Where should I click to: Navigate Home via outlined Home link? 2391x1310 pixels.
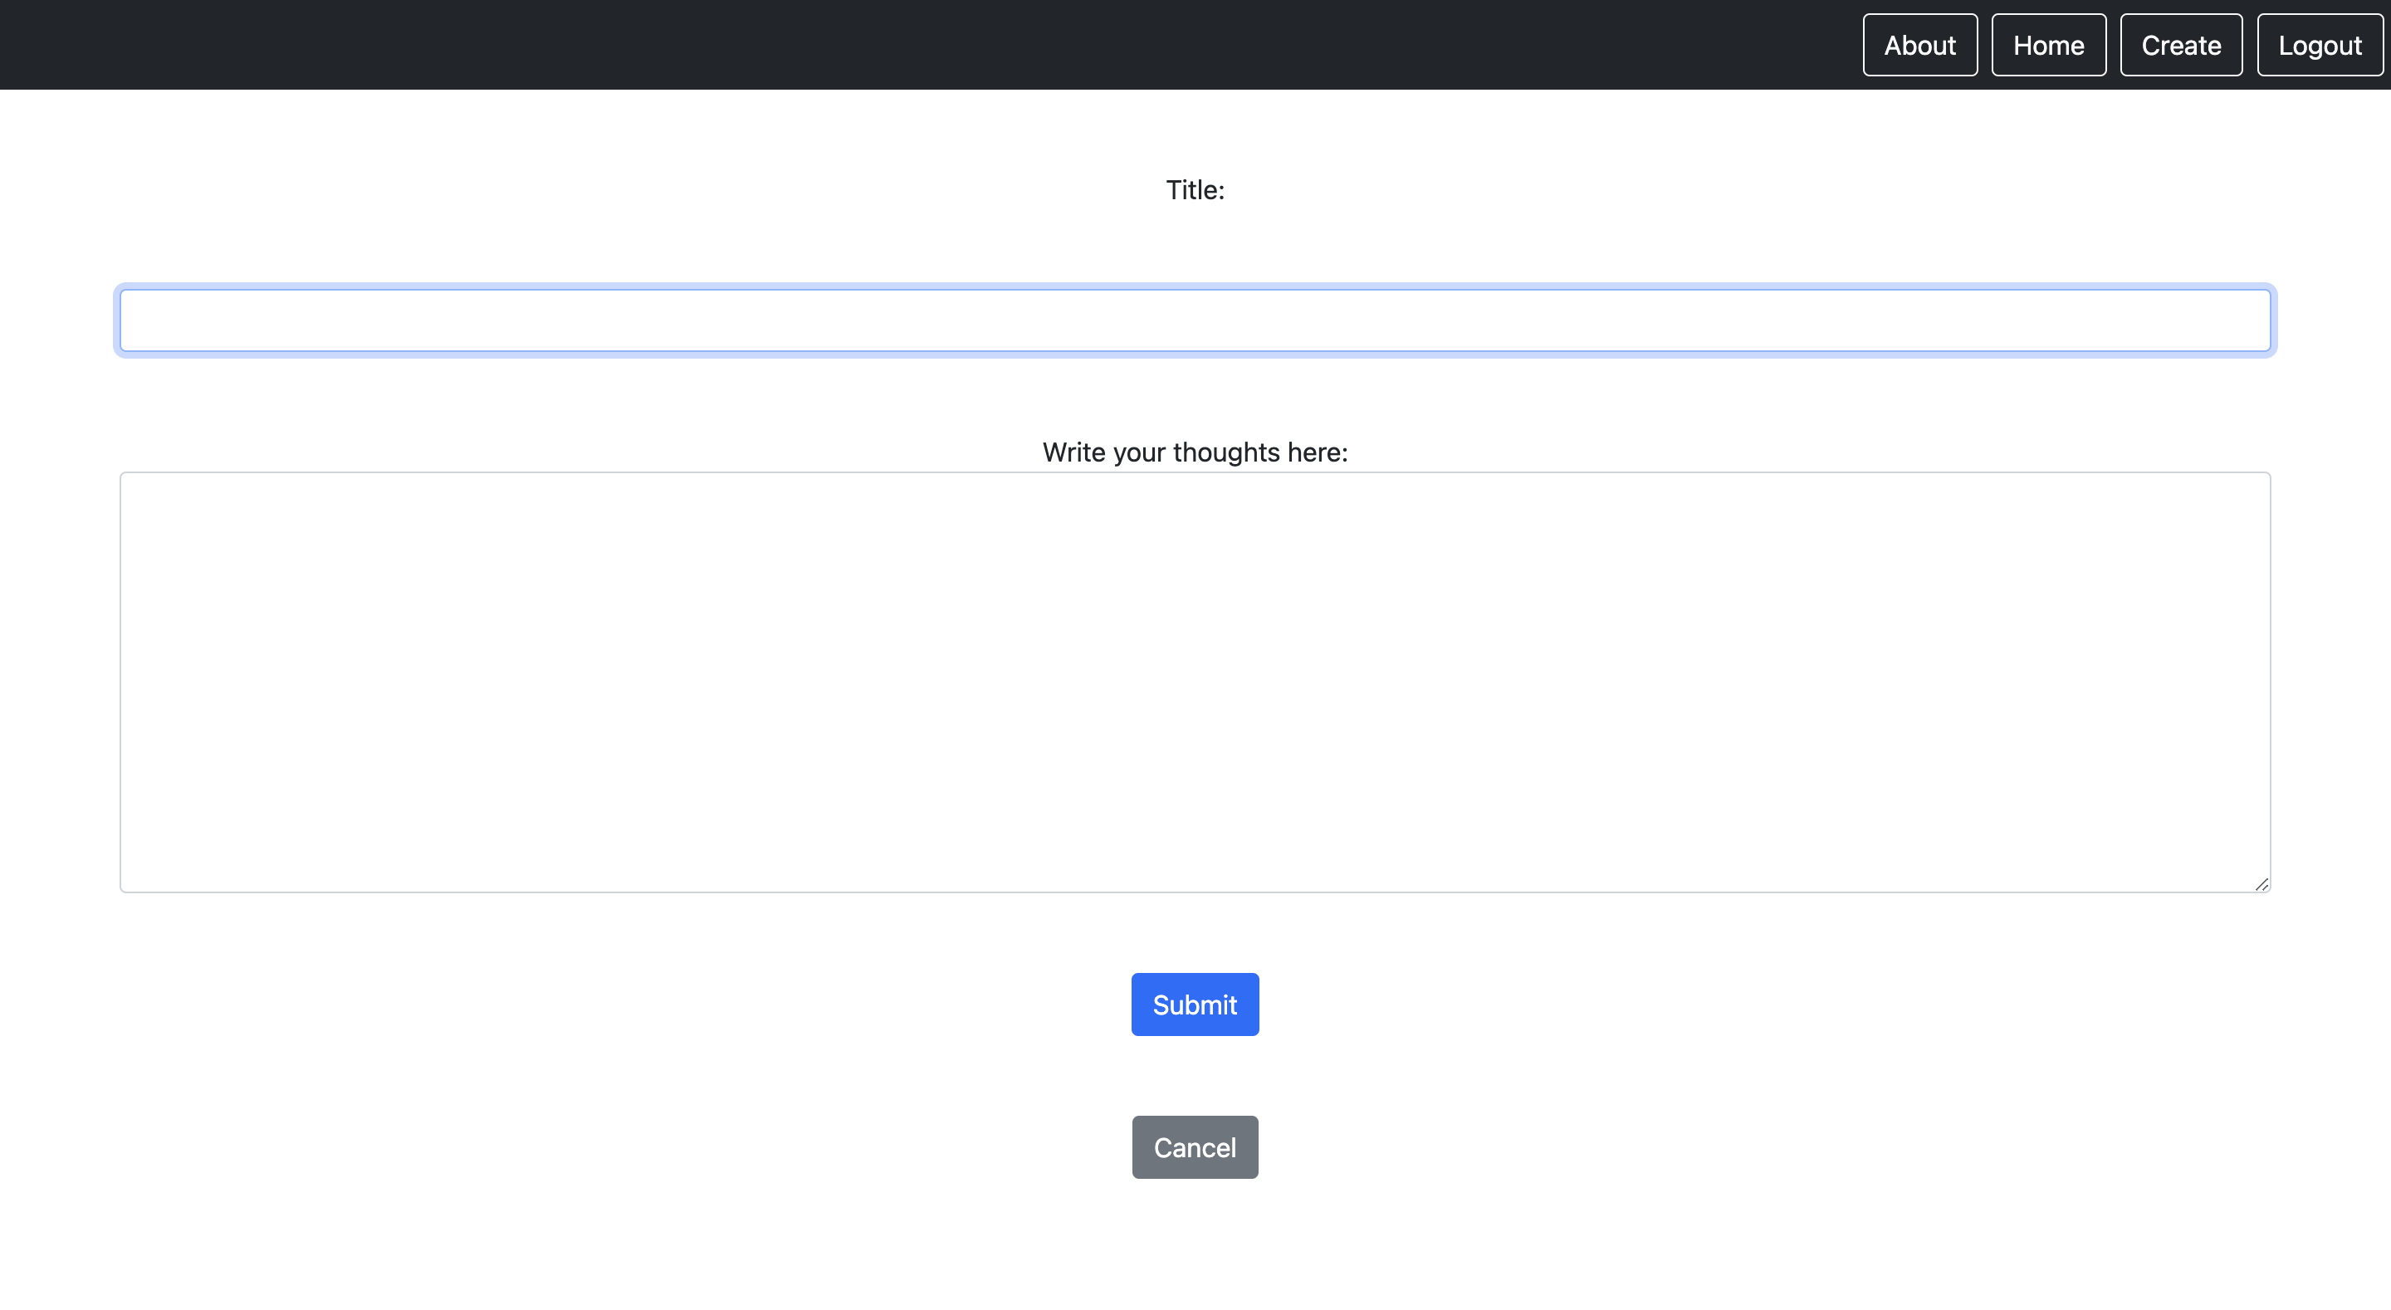[2047, 45]
